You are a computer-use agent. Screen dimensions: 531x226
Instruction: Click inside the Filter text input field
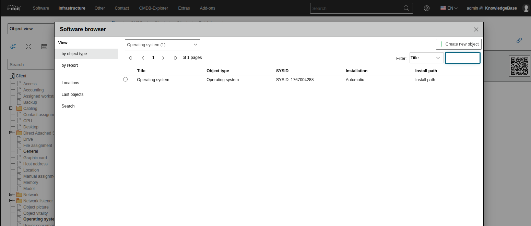[462, 58]
